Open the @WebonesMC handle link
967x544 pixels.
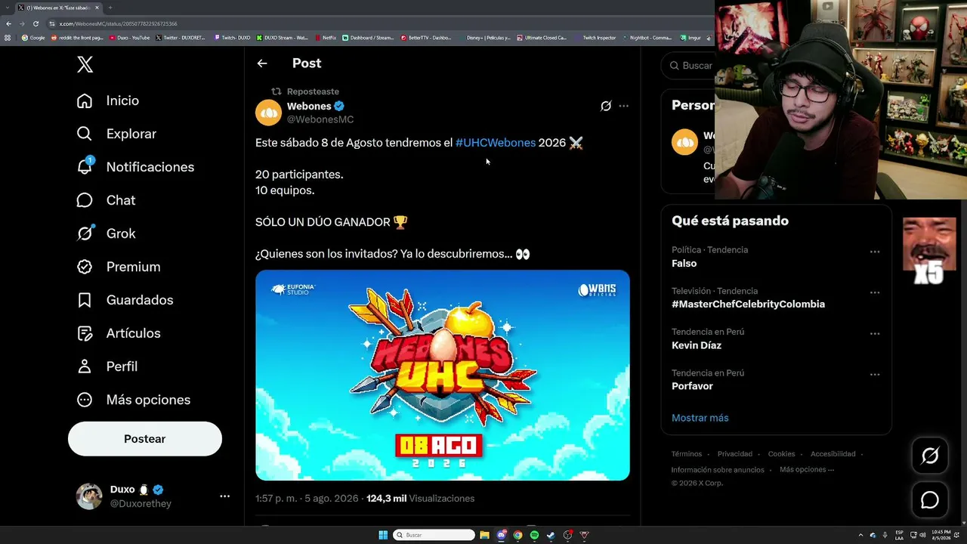pos(320,119)
